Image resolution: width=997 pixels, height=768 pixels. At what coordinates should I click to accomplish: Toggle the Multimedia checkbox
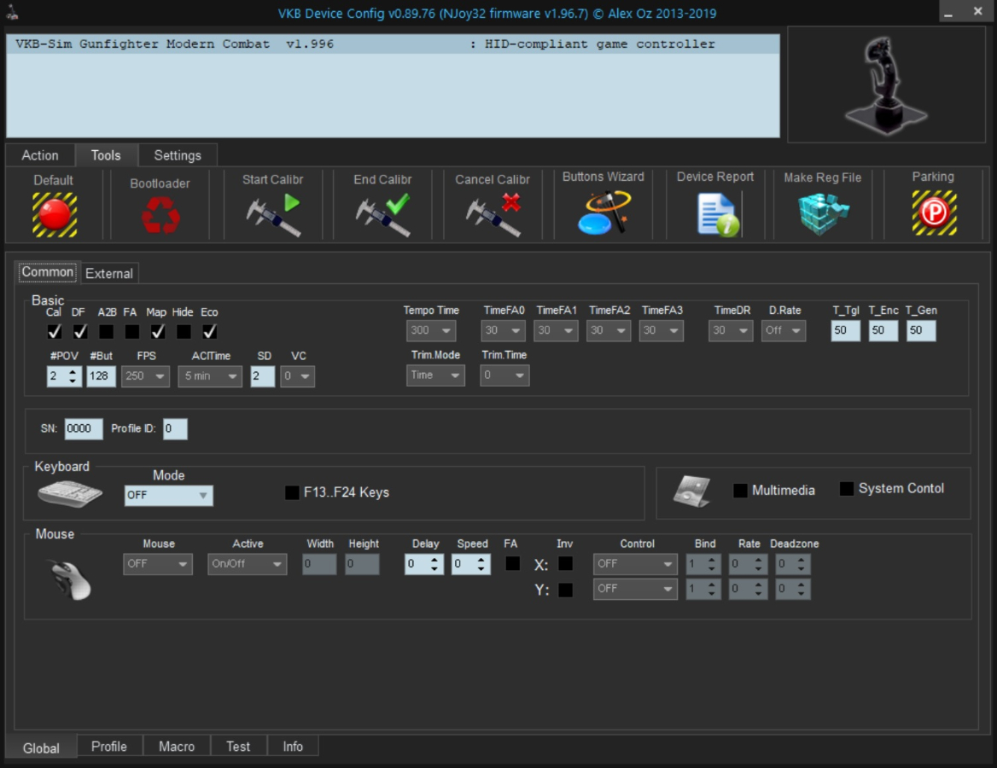740,491
